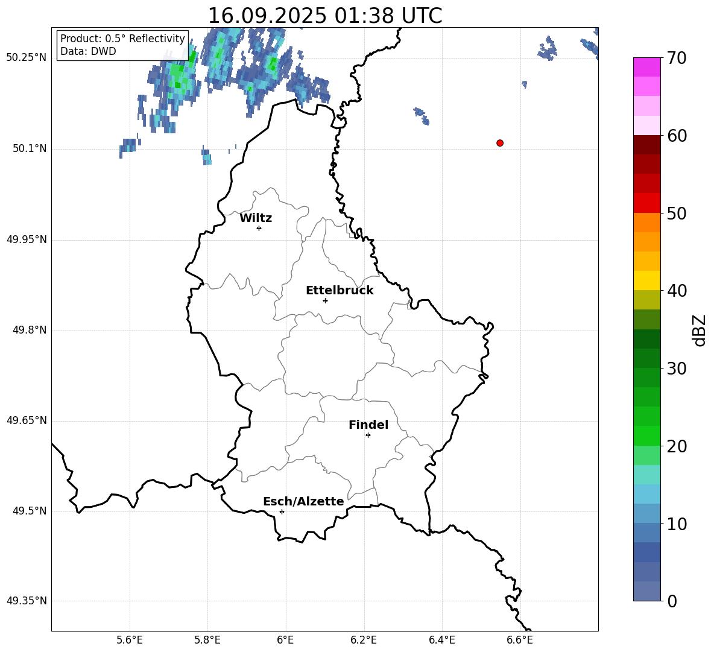Click the 49.65°N latitude label

(x=27, y=420)
